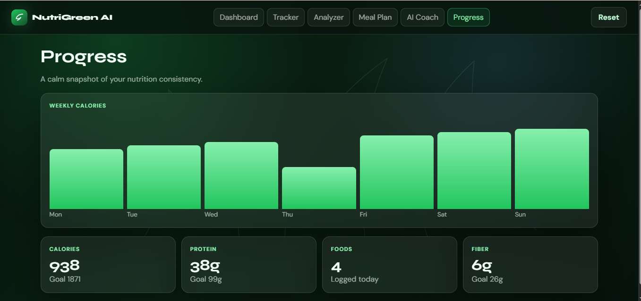Click the Friday calorie bar
Screen dimensions: 641x301
[397, 172]
